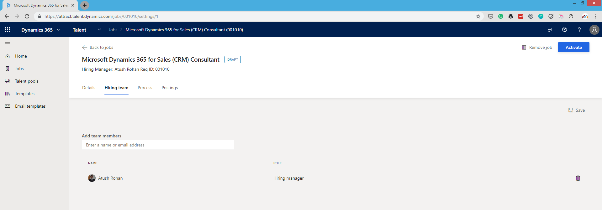Focus the Add team members input field
602x210 pixels.
158,145
